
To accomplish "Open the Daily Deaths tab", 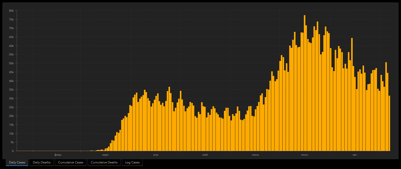I will (41, 162).
